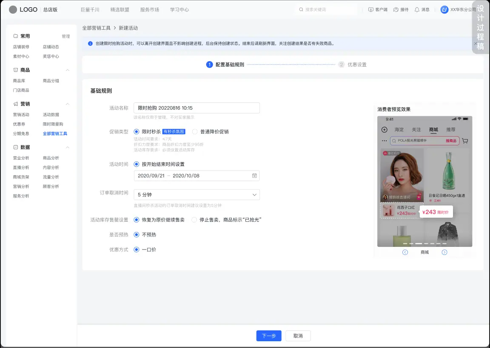Select 按开始结束时间设置 radio option
490x348 pixels.
coord(136,164)
